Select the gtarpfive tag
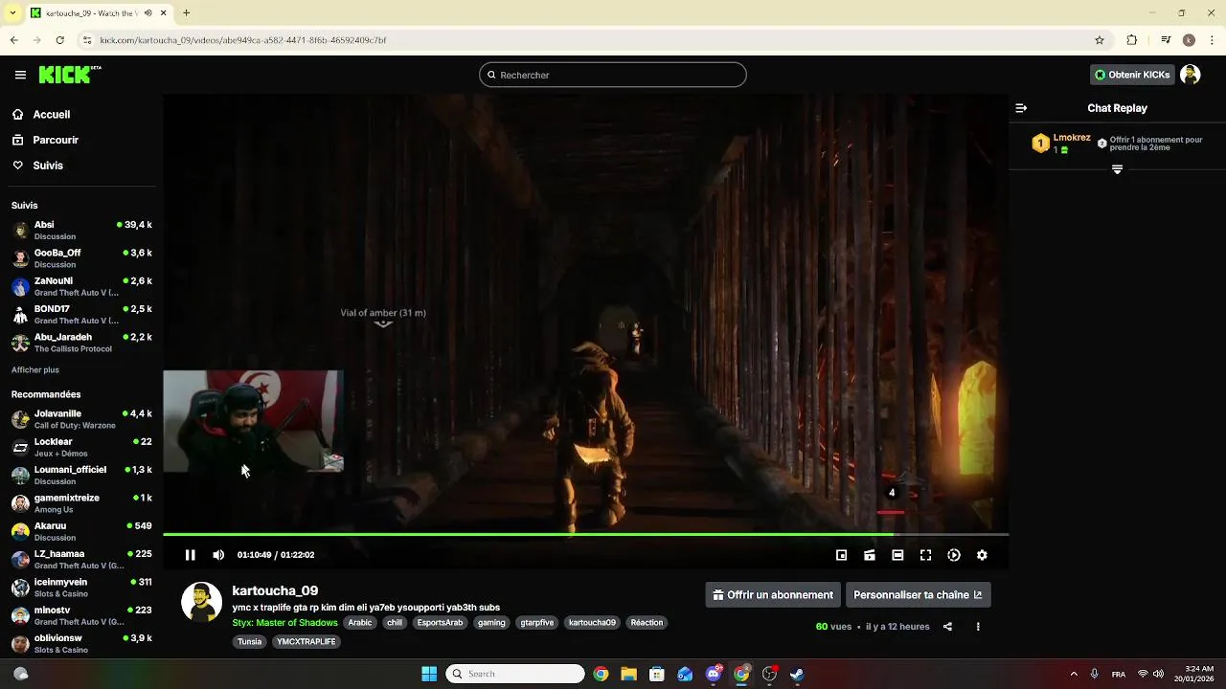1226x689 pixels. point(537,622)
